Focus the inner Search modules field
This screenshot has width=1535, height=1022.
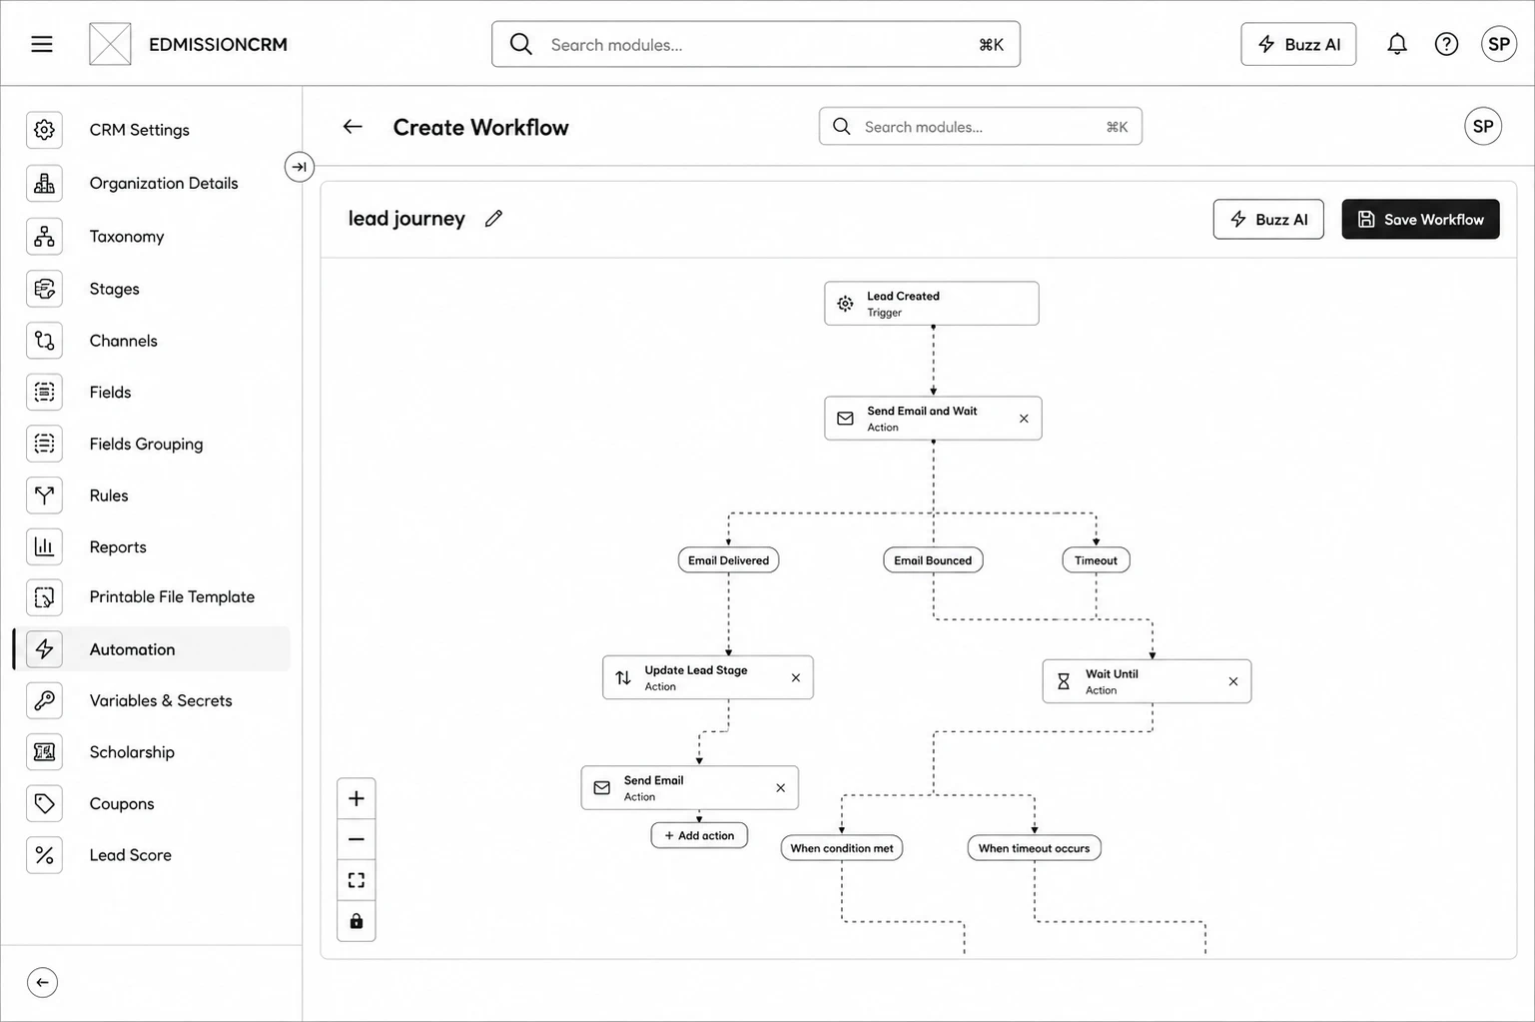981,127
